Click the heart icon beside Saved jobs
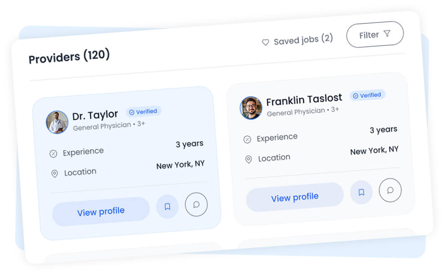The height and width of the screenshot is (275, 445). pyautogui.click(x=265, y=42)
